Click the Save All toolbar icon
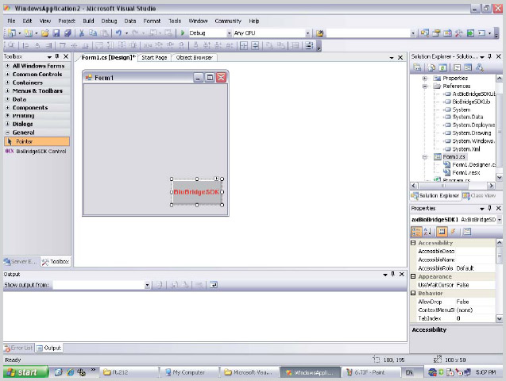Screen dimensions: 506x381 tap(68, 33)
